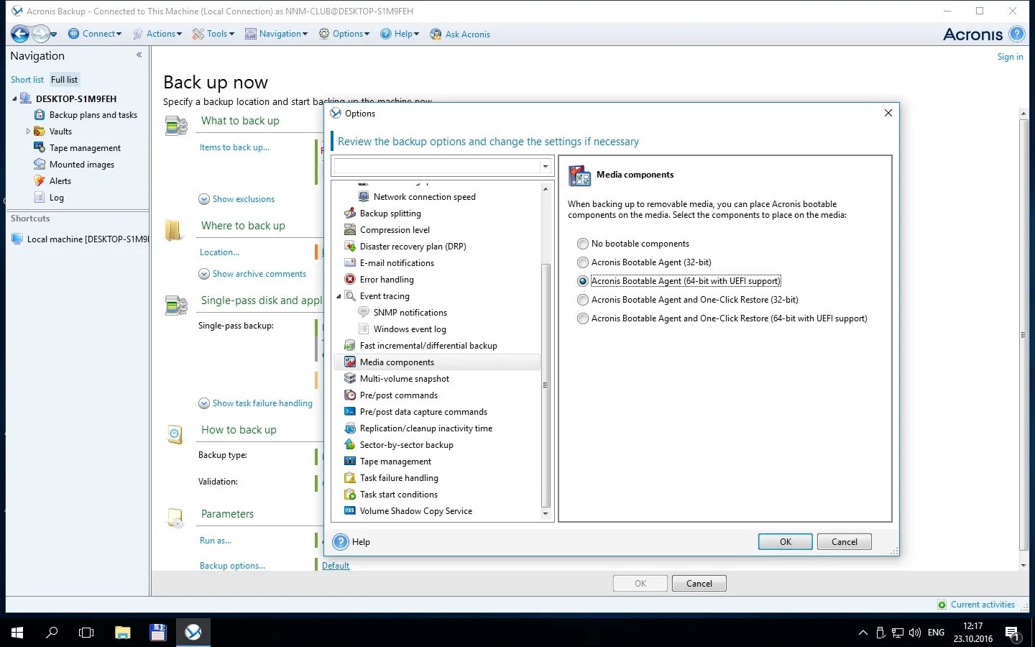
Task: Collapse the Navigation pane
Action: [139, 55]
